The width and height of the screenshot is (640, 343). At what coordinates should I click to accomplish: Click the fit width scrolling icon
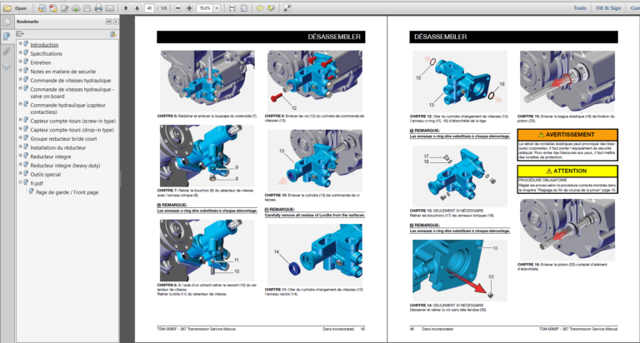(232, 7)
